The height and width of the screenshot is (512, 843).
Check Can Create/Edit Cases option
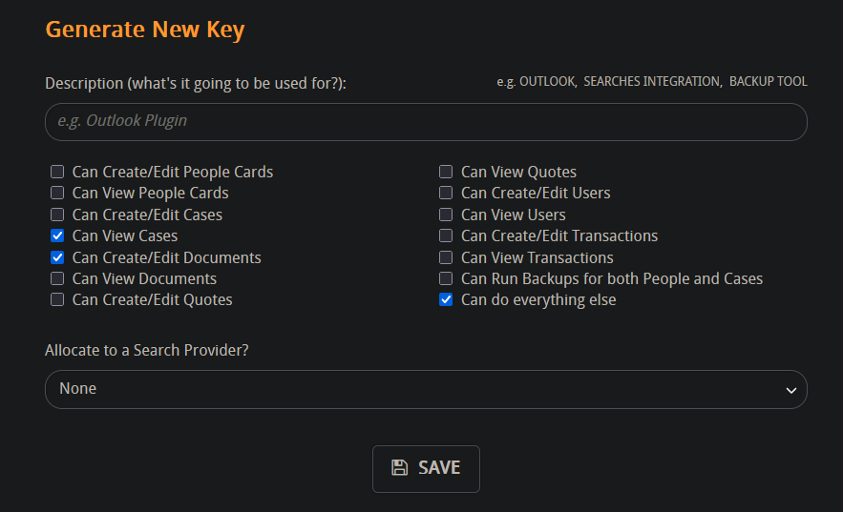(57, 215)
